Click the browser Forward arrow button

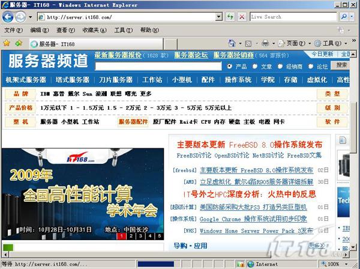(x=20, y=17)
